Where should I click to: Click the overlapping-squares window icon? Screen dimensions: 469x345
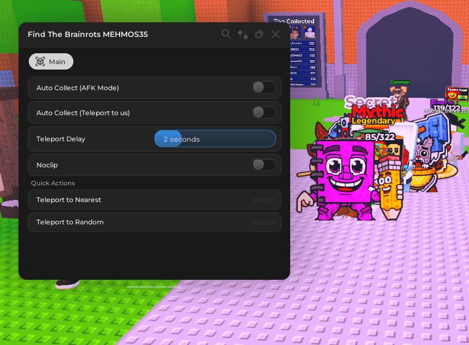[x=259, y=34]
